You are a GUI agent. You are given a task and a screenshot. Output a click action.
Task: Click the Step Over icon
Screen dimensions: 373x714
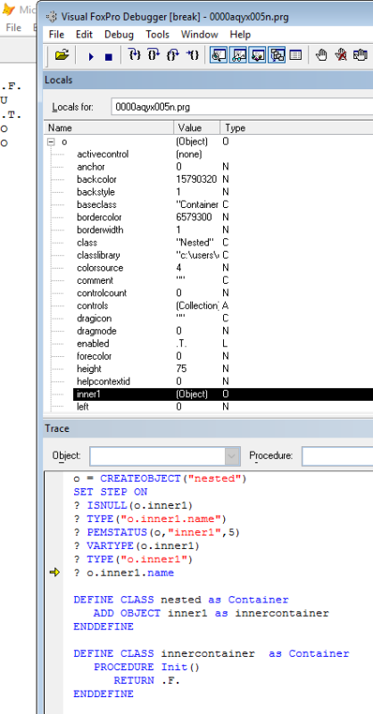point(153,55)
